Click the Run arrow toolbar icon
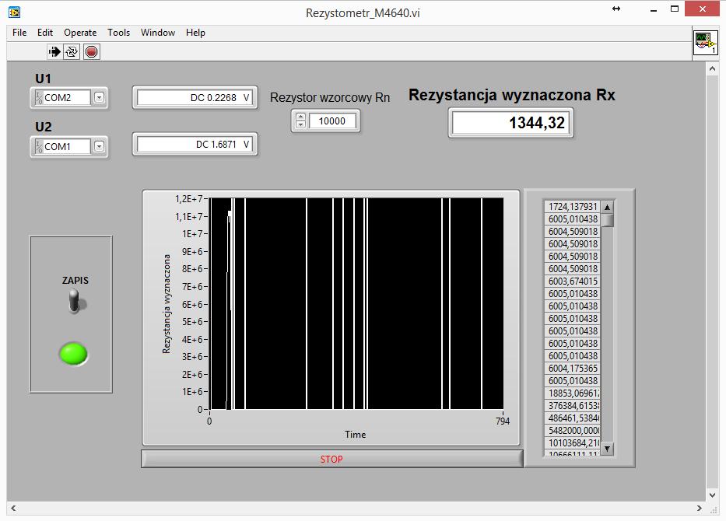The width and height of the screenshot is (726, 521). click(x=54, y=52)
